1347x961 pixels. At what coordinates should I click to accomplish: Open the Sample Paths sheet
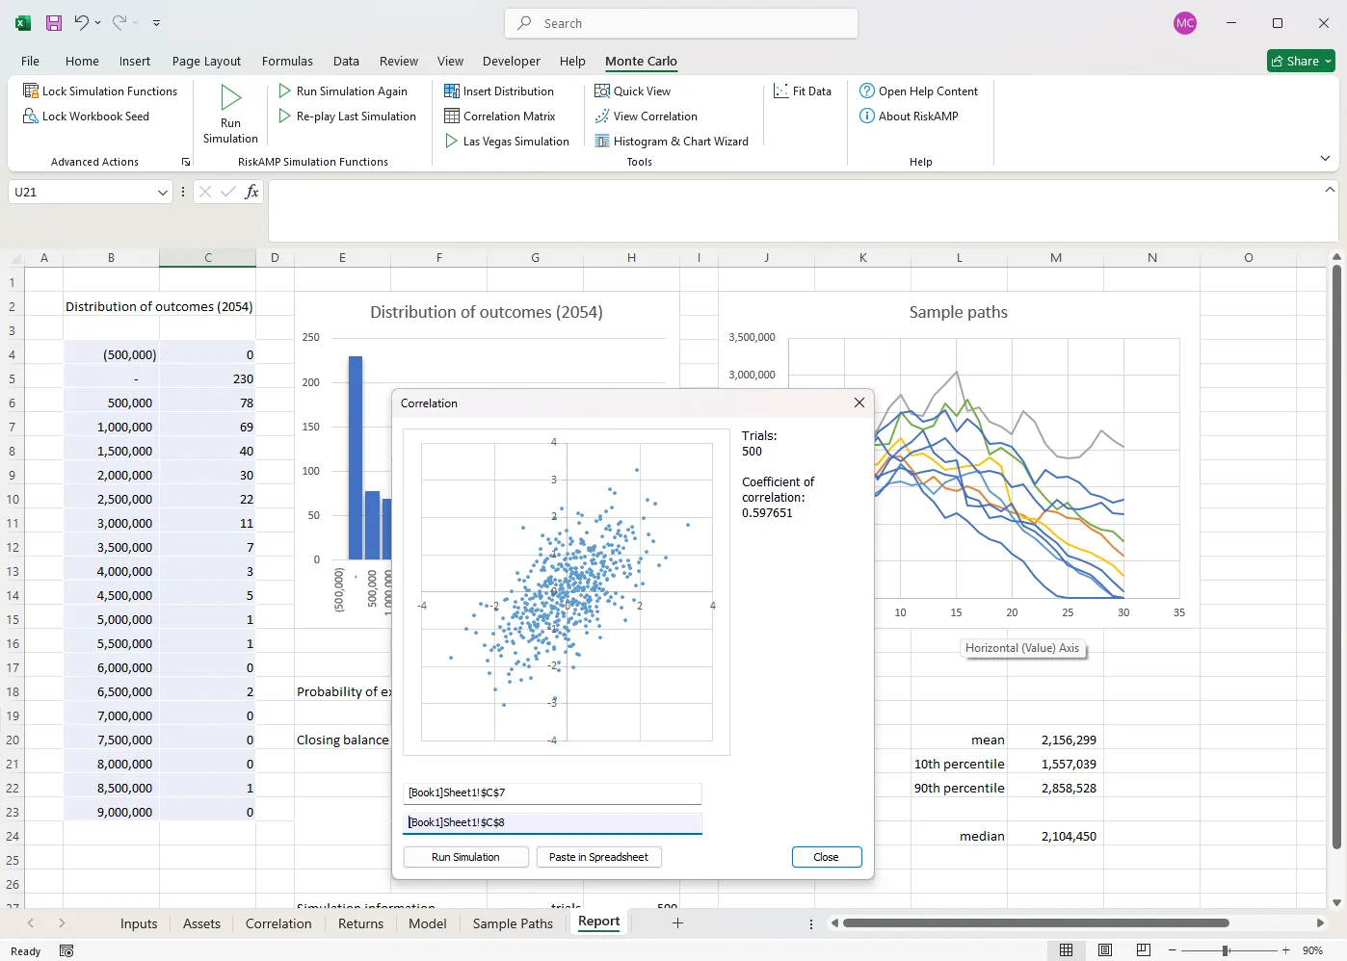(x=512, y=922)
